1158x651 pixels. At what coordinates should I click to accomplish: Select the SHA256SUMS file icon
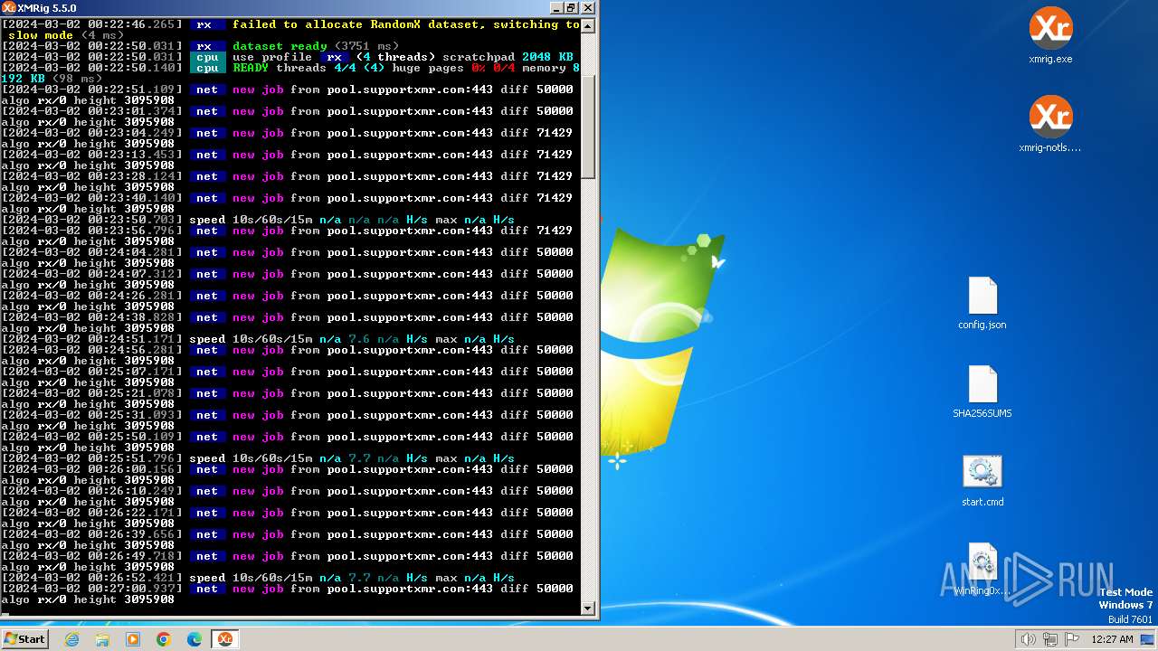click(x=982, y=391)
